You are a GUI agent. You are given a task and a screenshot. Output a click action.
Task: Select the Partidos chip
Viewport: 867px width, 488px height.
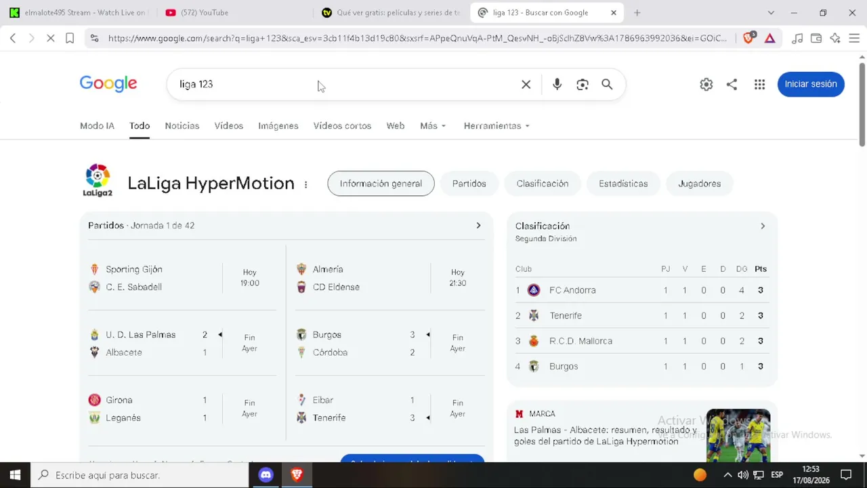469,184
